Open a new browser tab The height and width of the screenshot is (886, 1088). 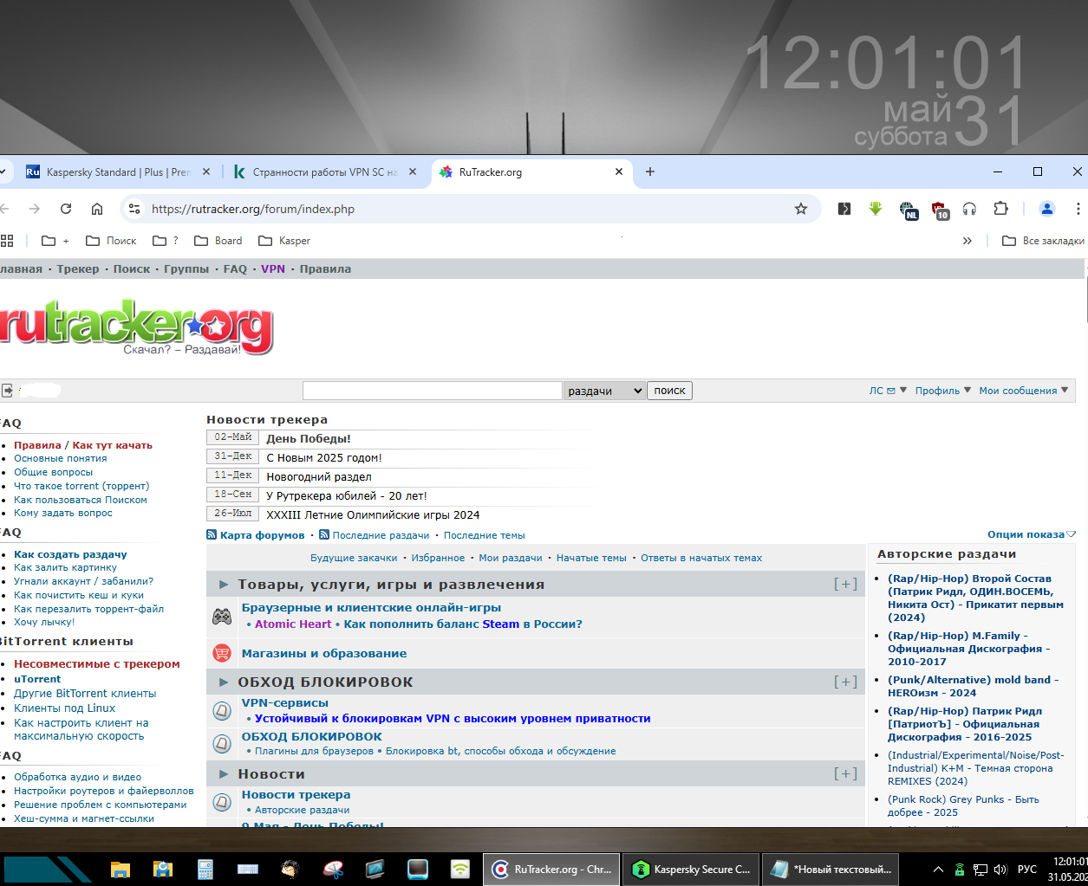pyautogui.click(x=650, y=171)
